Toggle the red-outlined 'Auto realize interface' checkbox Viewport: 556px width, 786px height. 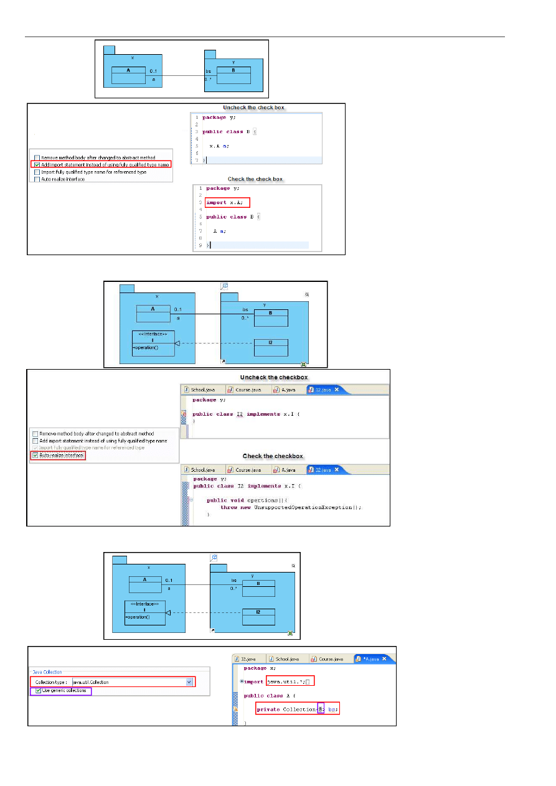coord(35,456)
